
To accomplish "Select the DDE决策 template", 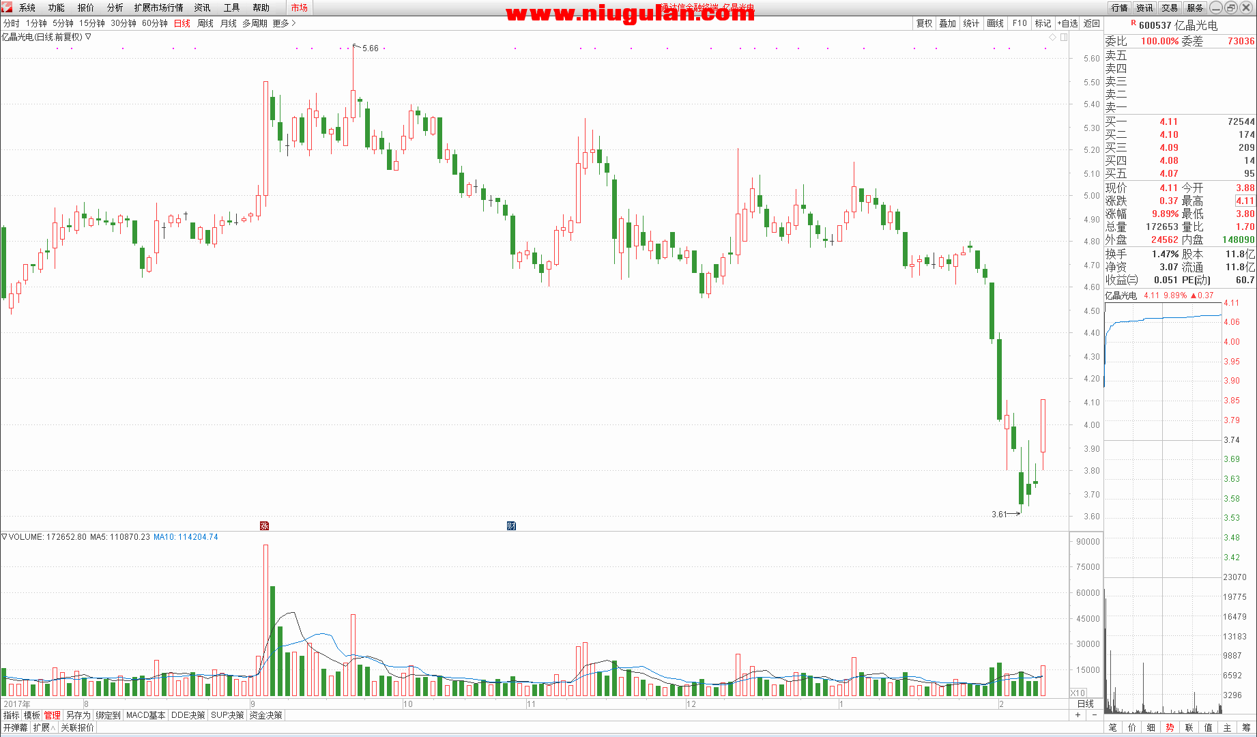I will (x=188, y=715).
